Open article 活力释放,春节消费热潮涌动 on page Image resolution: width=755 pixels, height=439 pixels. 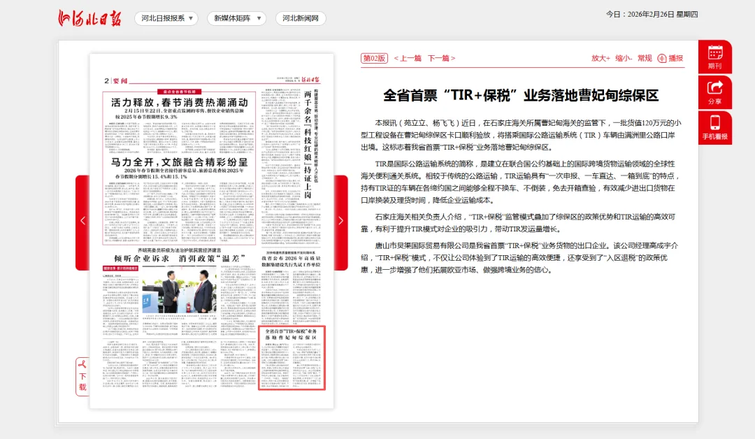[179, 103]
